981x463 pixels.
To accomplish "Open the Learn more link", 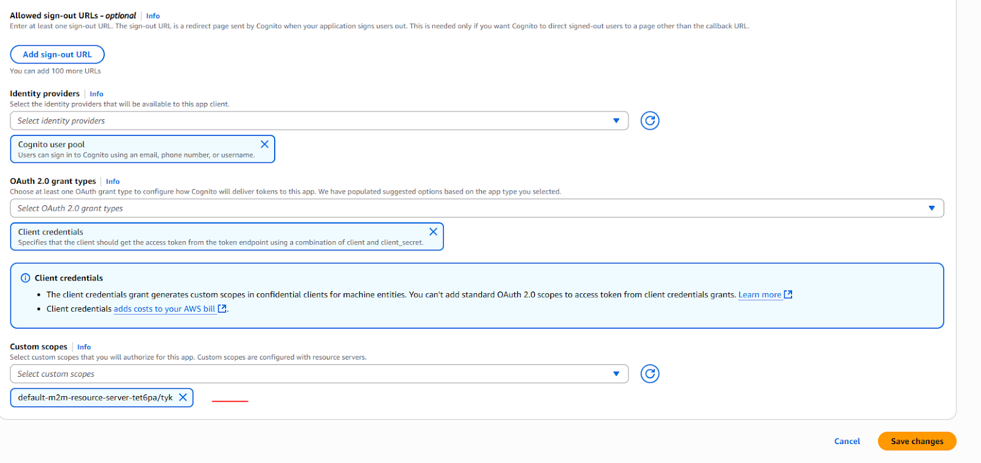I will click(x=759, y=295).
